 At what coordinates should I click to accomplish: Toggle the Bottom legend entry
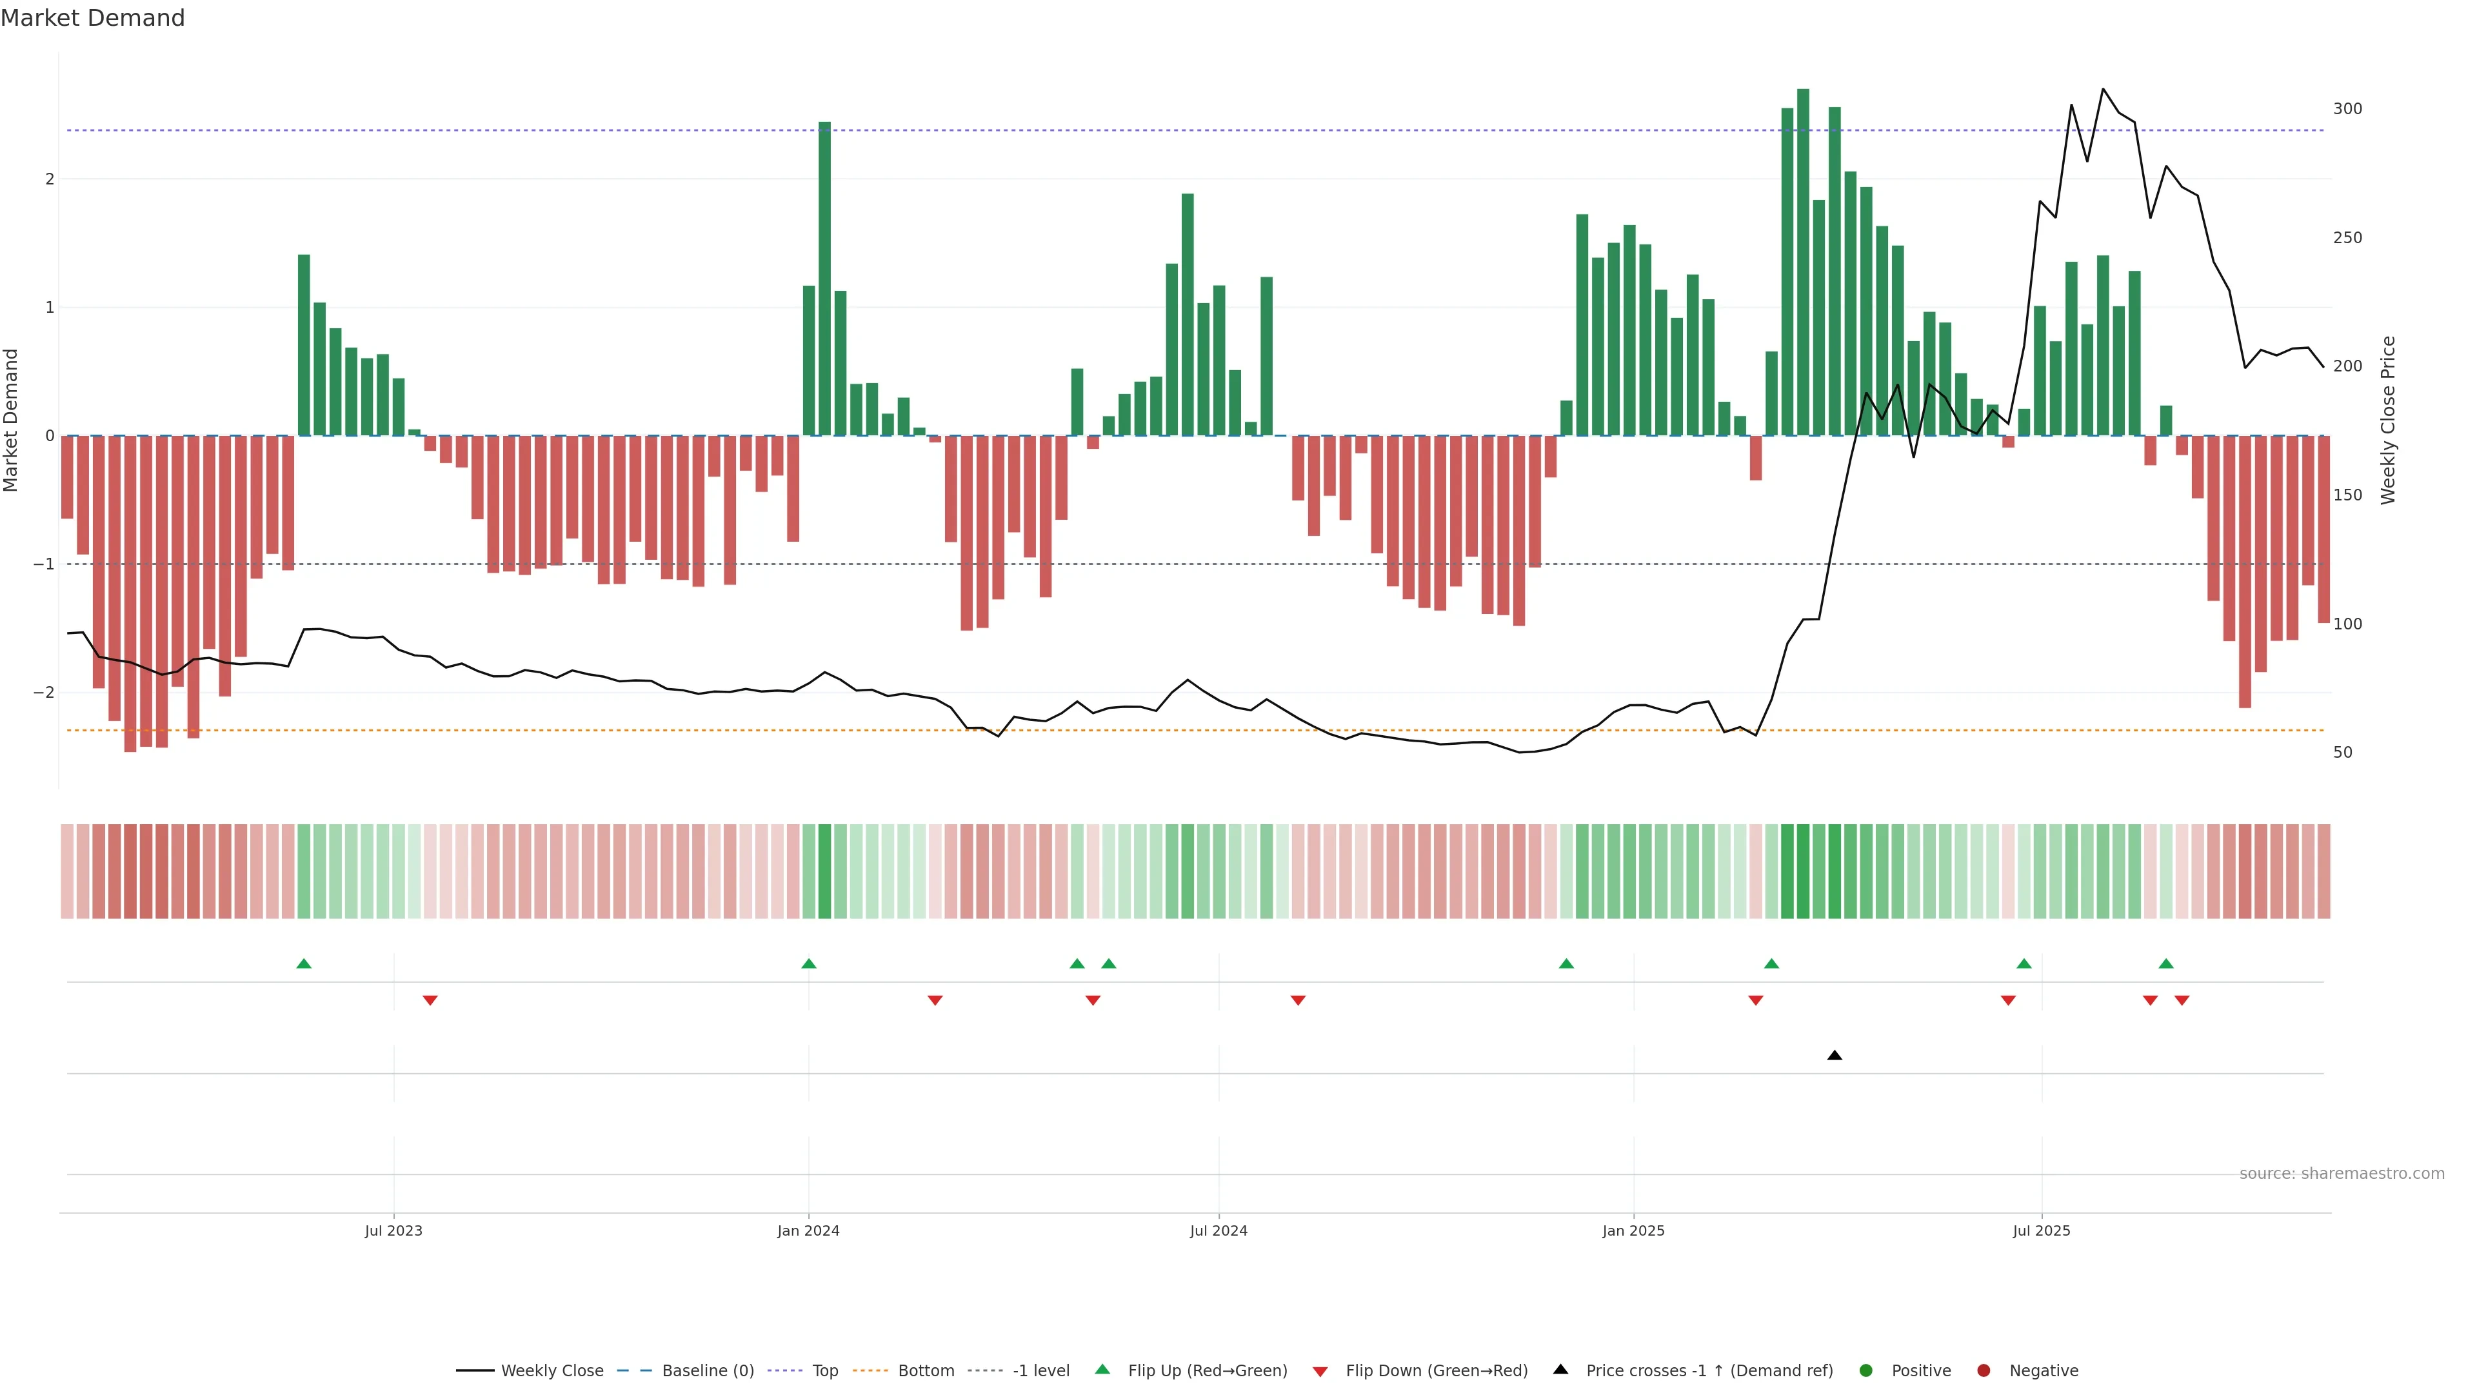pyautogui.click(x=925, y=1371)
